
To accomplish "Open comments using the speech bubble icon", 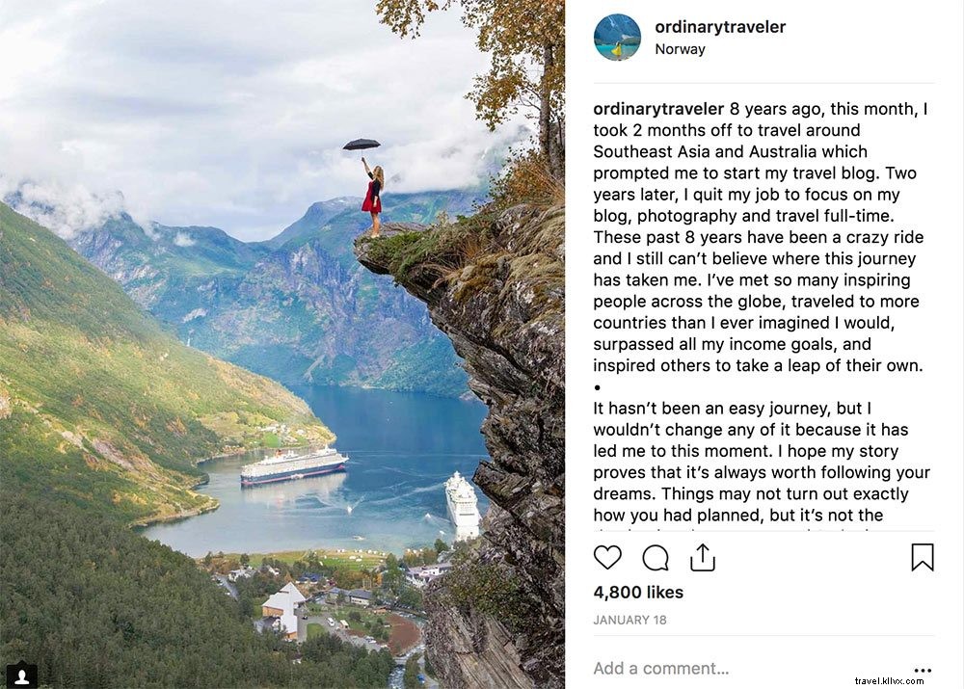I will pos(655,557).
